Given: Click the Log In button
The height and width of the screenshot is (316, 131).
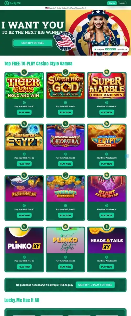Looking at the screenshot, I should point(122,3).
